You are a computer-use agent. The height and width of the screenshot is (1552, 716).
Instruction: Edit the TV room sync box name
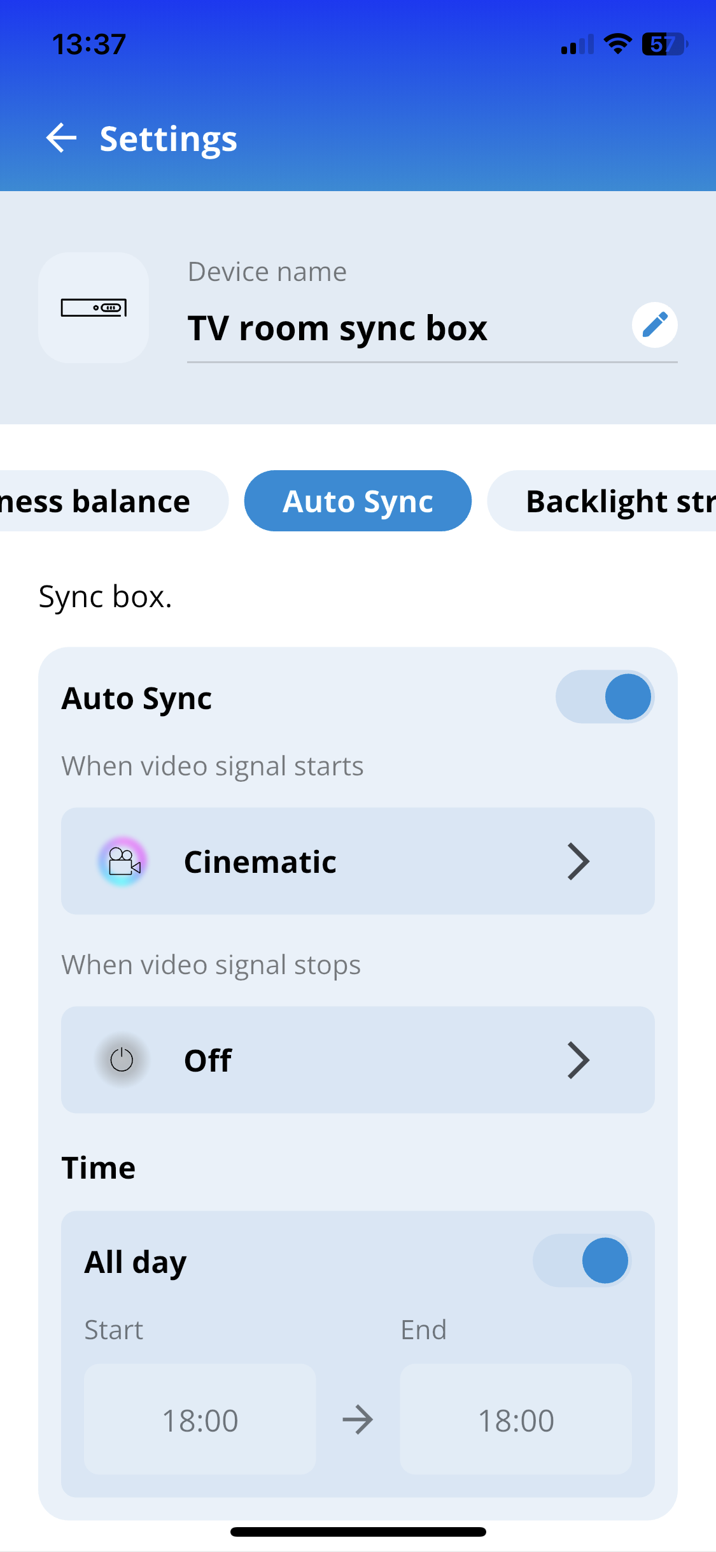[x=337, y=329]
